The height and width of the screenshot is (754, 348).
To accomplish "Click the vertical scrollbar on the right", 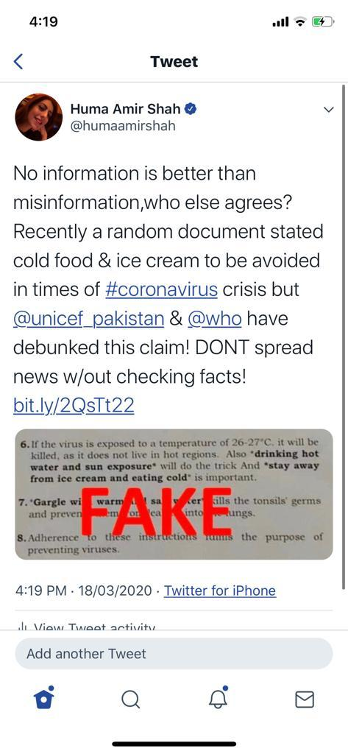I will pyautogui.click(x=343, y=337).
